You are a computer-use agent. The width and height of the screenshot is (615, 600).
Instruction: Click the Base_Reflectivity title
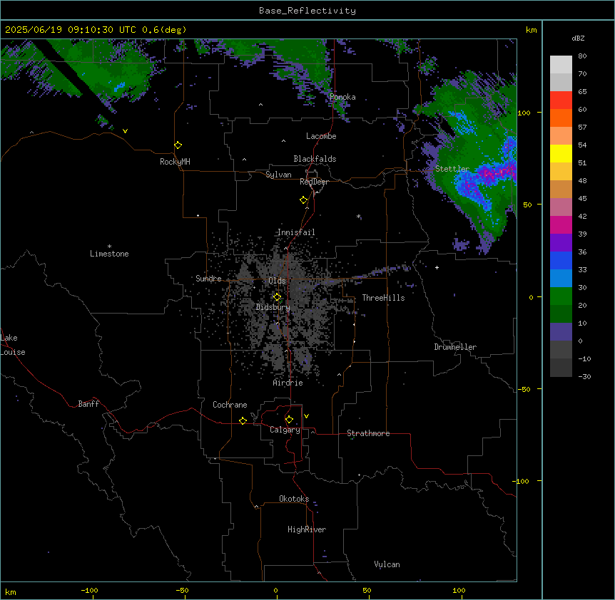click(x=307, y=11)
